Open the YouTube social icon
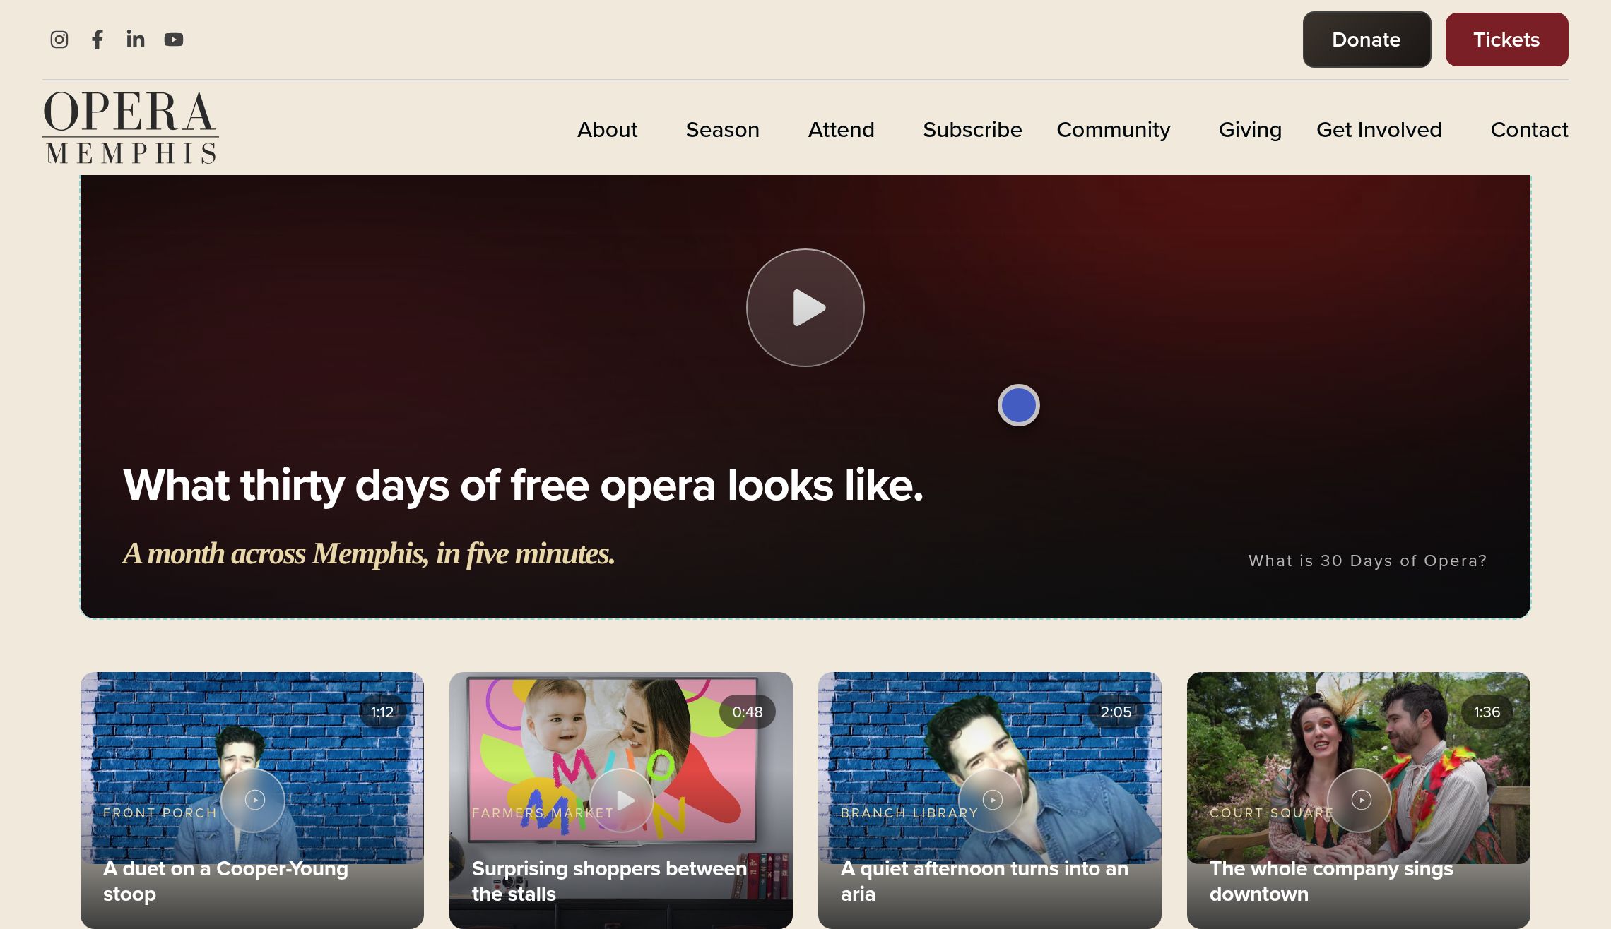The height and width of the screenshot is (929, 1611). 174,40
